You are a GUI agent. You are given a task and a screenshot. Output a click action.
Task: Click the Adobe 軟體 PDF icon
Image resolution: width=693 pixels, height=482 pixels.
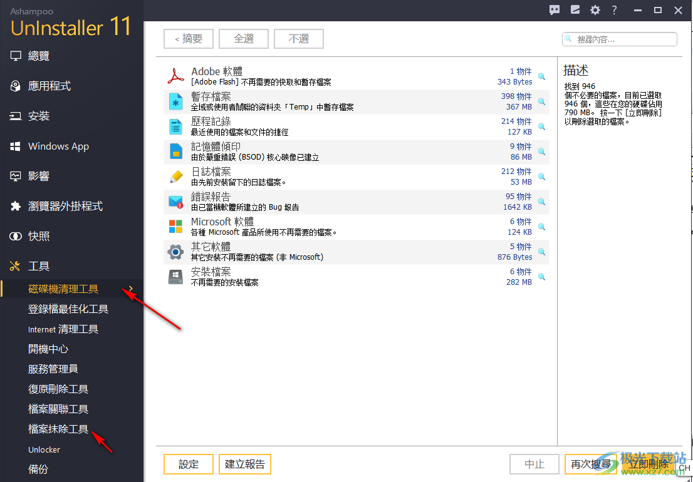tap(175, 76)
